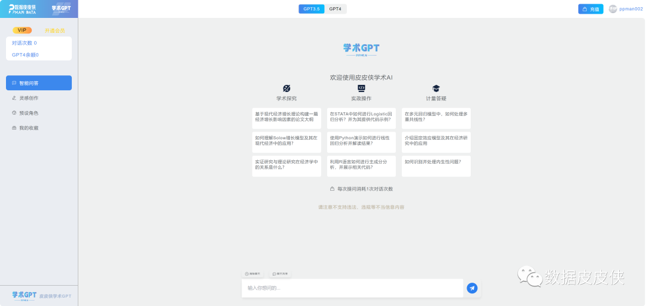The height and width of the screenshot is (306, 646).
Task: Click the 学术GPT logo in top-left header
Action: [x=62, y=9]
